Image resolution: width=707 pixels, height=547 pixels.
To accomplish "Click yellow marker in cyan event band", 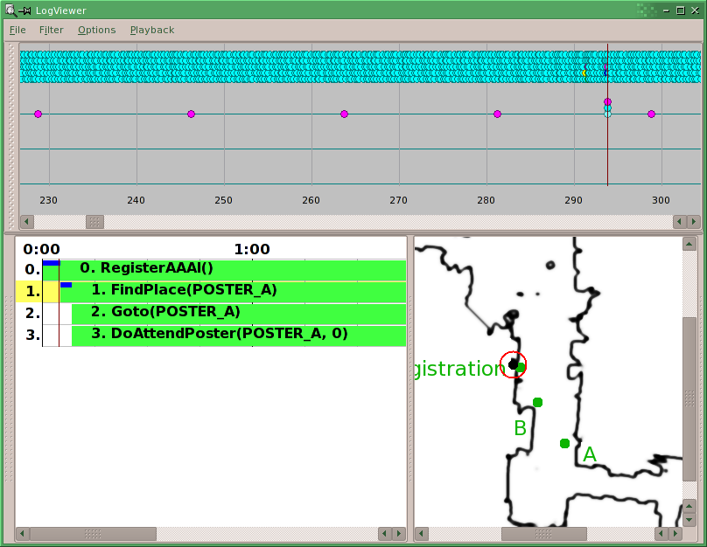I will [584, 73].
